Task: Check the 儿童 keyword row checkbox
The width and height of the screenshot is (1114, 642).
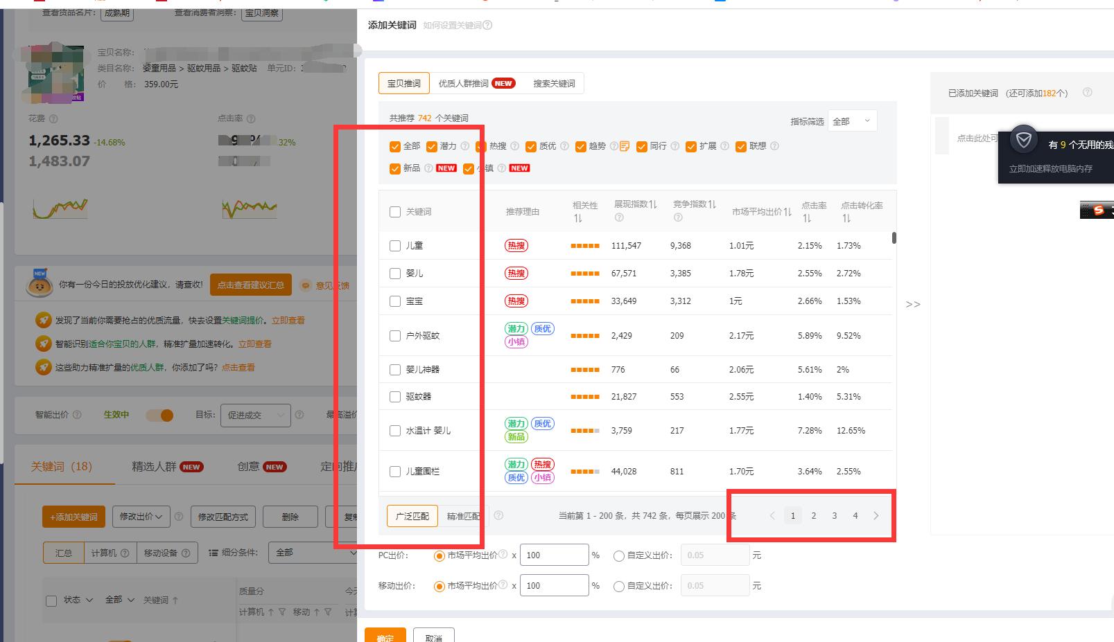Action: point(395,245)
